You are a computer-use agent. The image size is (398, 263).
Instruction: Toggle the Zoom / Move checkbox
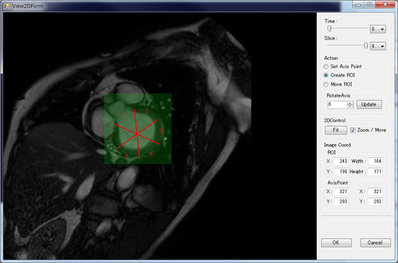[x=352, y=130]
